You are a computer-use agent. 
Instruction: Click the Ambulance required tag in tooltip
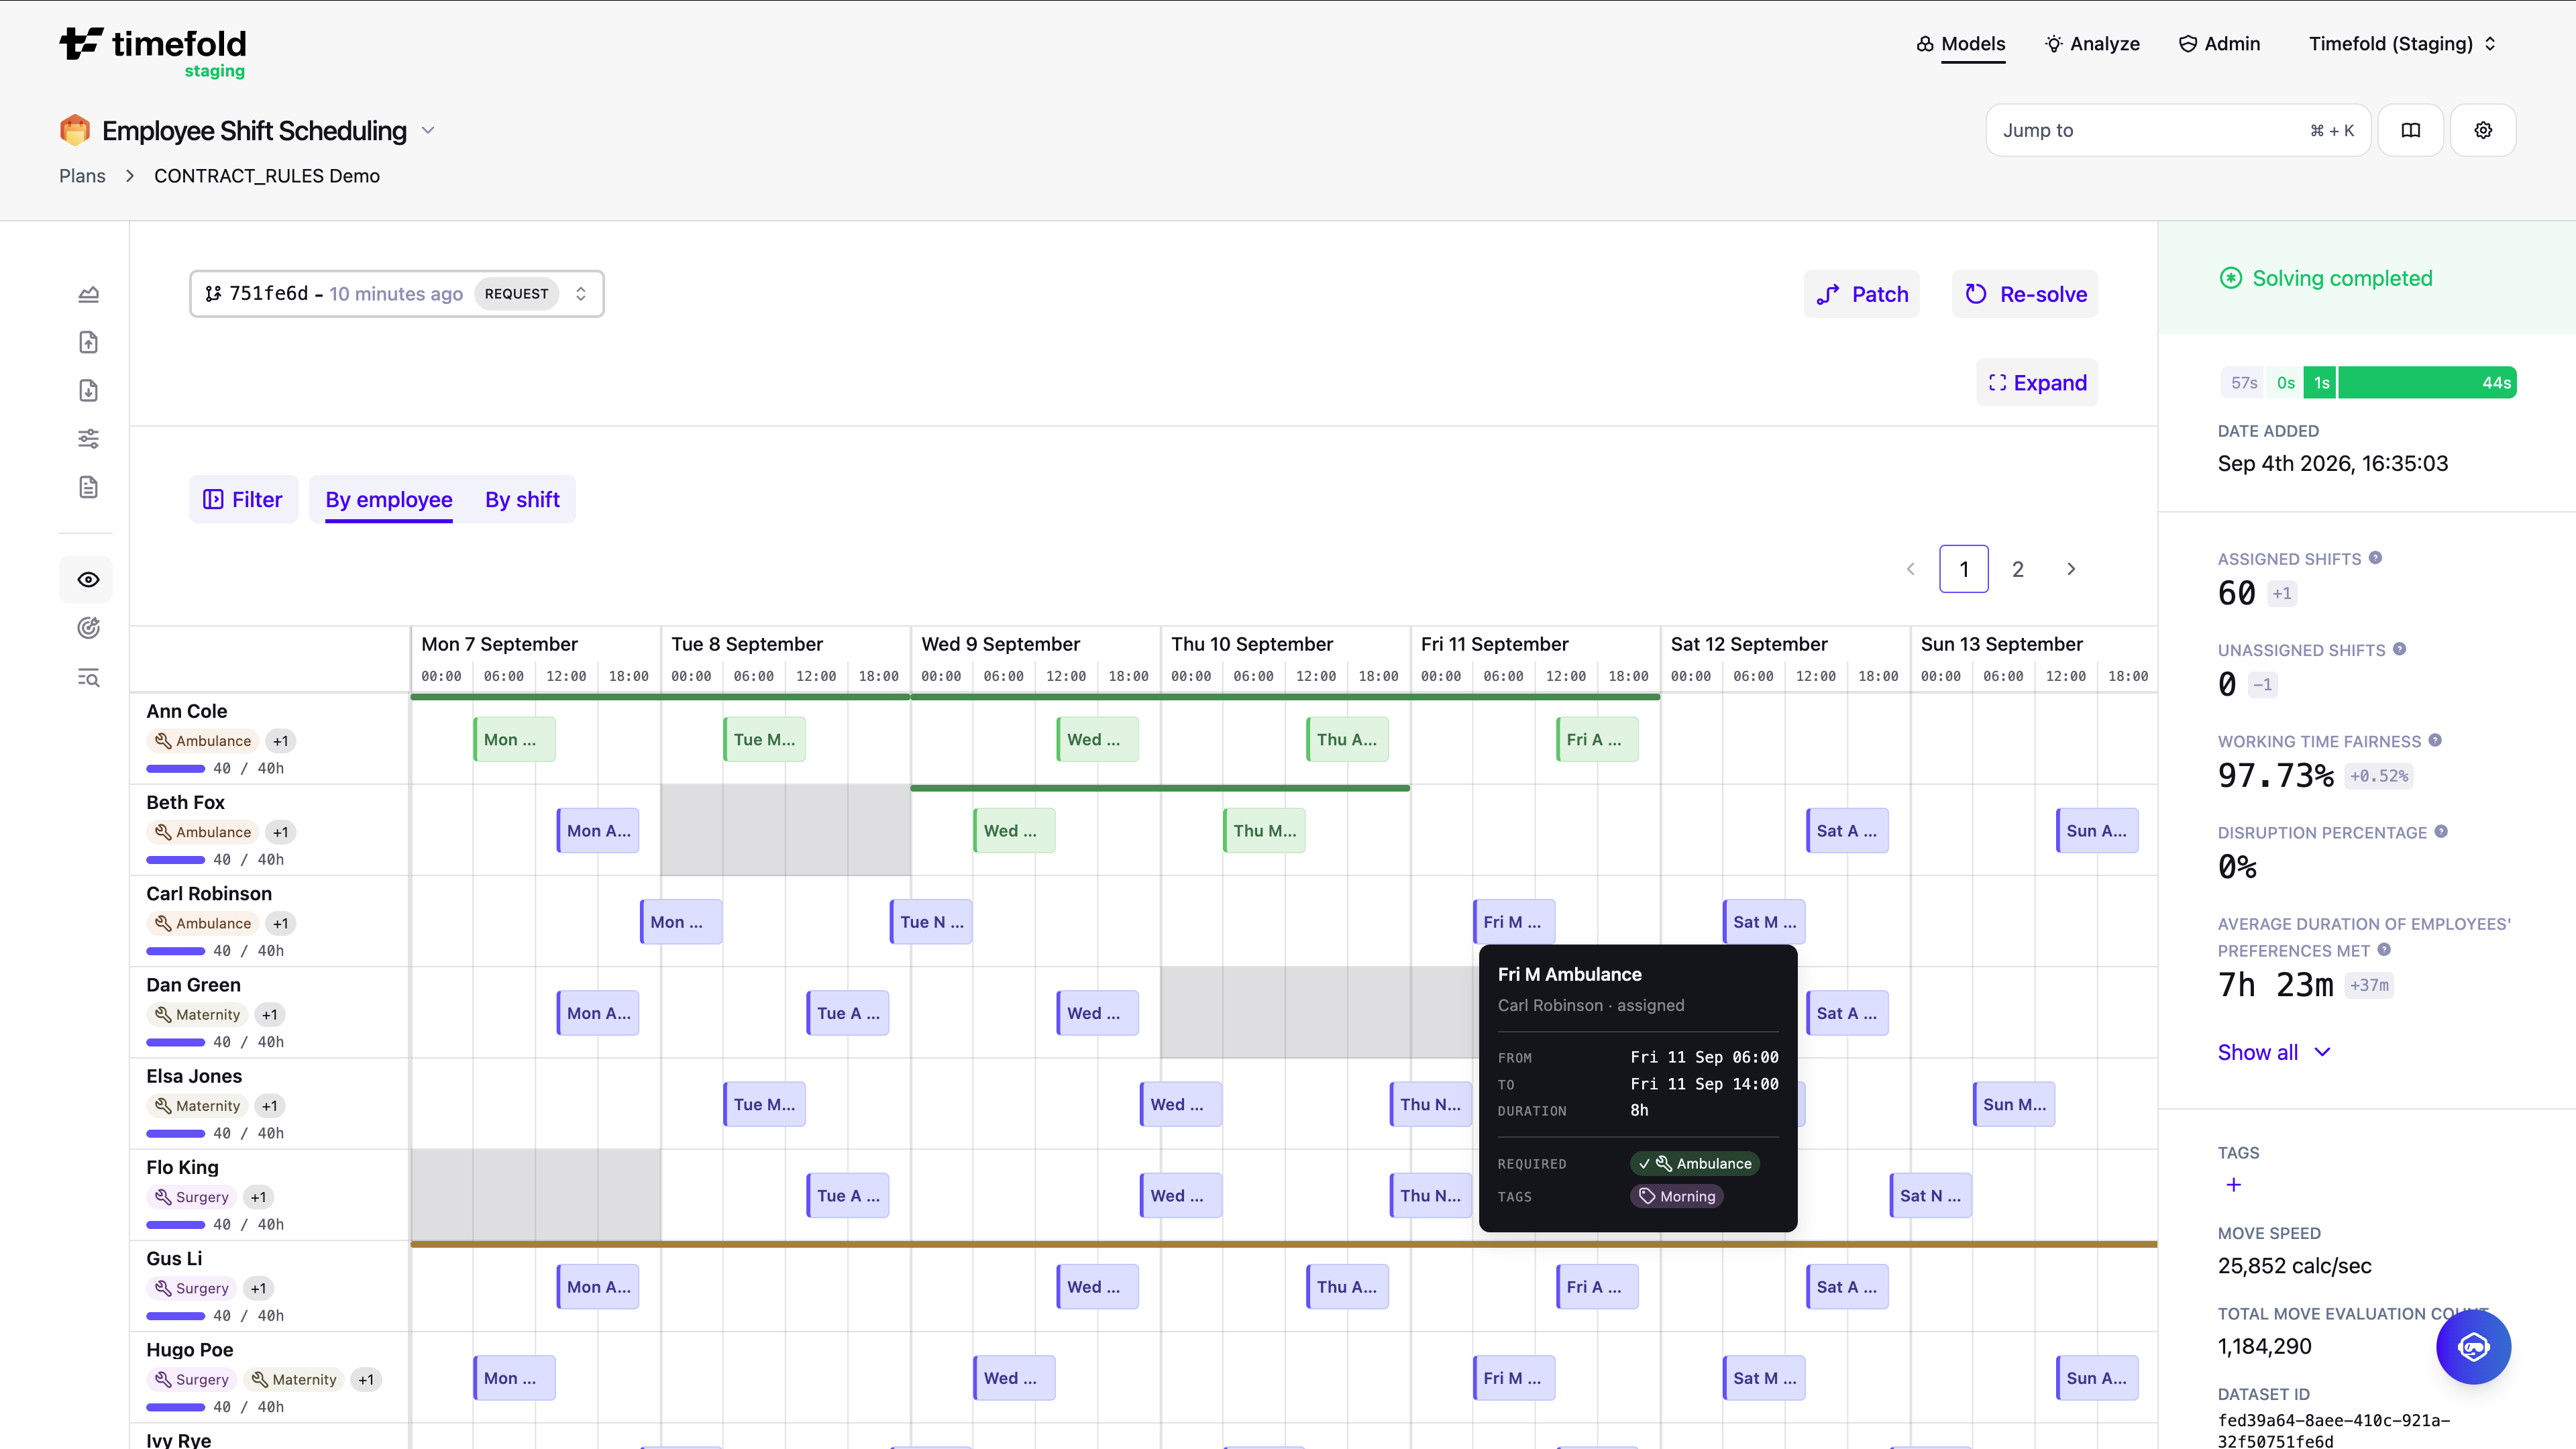tap(1695, 1164)
